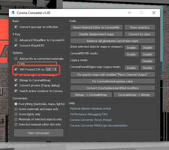This screenshot has width=169, height=150.
Task: Choose Selected material editor slot only
Action: click(x=16, y=124)
